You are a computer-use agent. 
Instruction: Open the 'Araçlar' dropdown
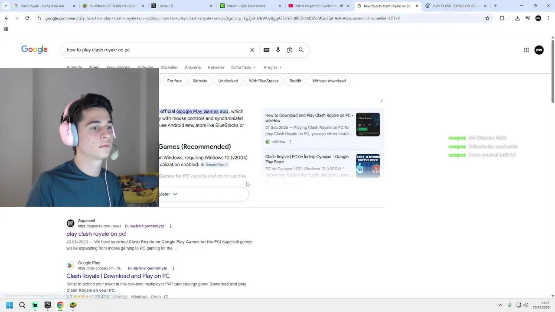[x=271, y=67]
